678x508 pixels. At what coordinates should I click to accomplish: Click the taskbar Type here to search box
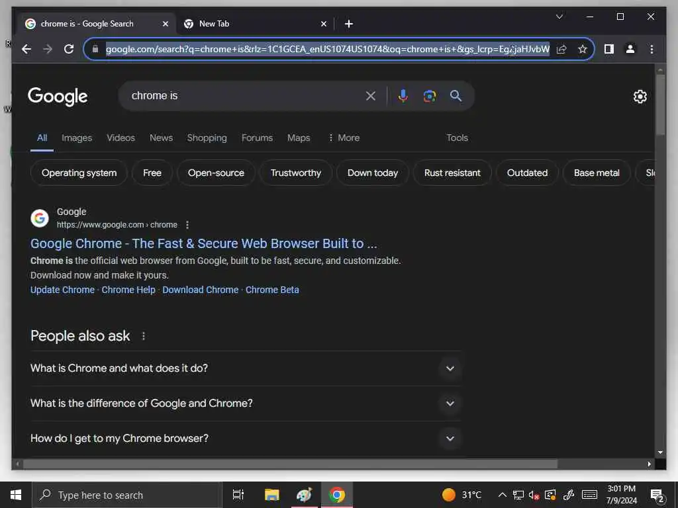click(x=126, y=495)
